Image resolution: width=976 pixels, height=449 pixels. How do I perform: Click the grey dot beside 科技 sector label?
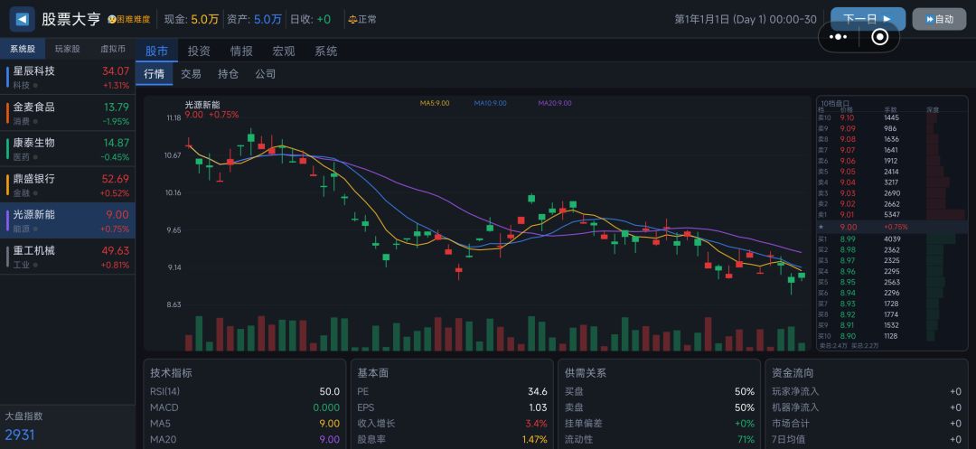(x=35, y=85)
